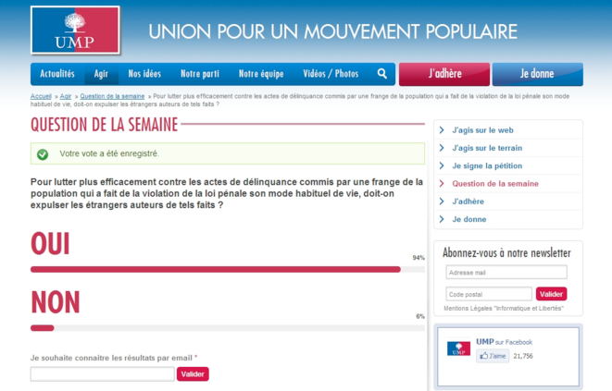The width and height of the screenshot is (612, 391).
Task: Click Votre vote a été enregistré message
Action: coord(109,154)
